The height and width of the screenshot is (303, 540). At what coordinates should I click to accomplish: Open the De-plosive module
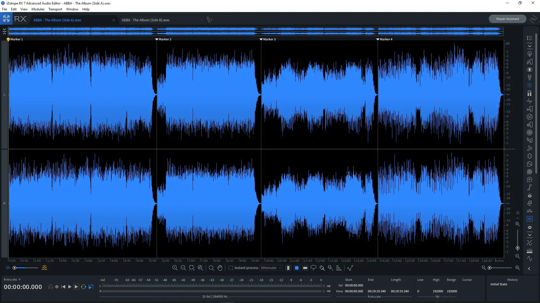coord(530,125)
